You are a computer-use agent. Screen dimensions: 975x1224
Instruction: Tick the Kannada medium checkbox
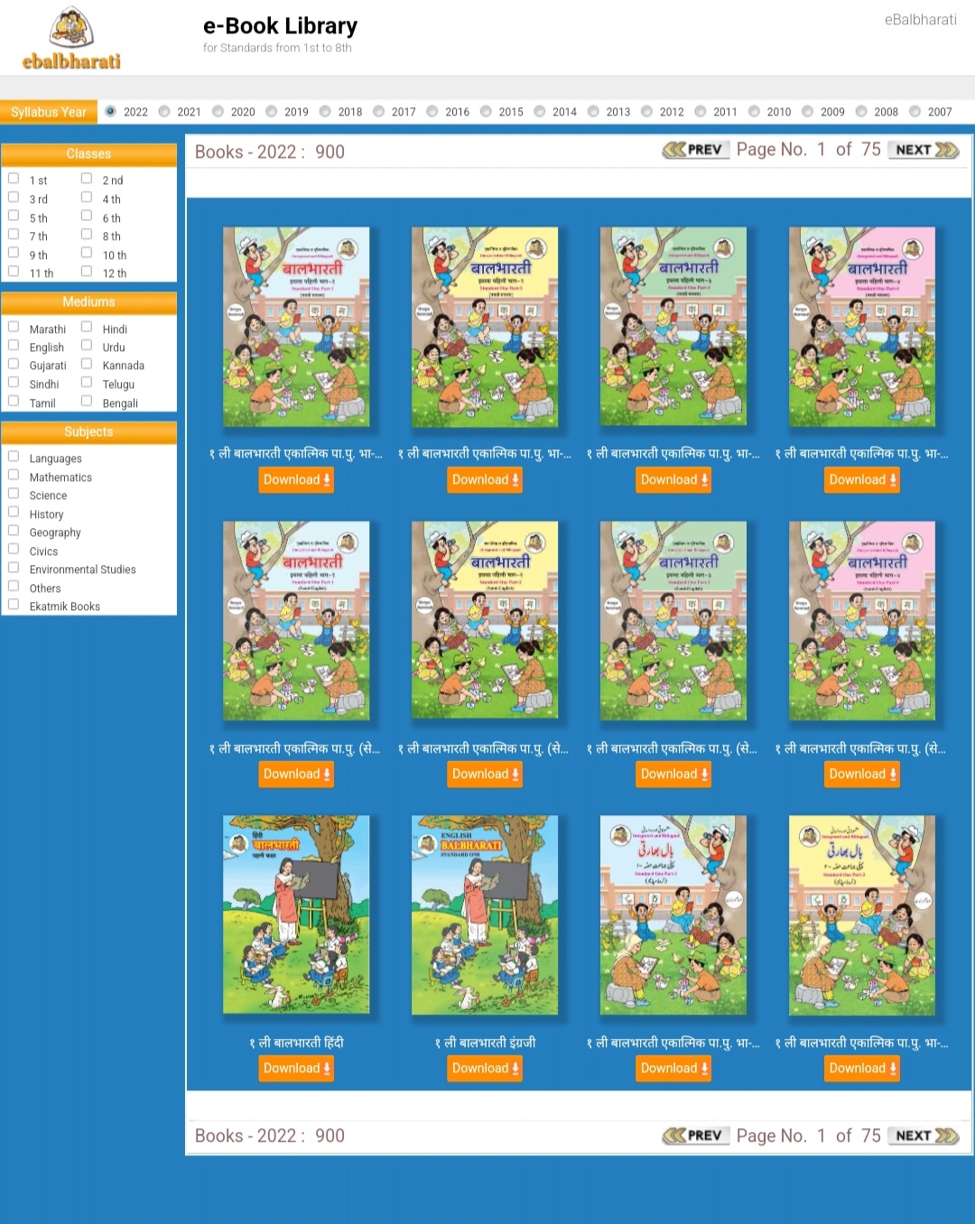point(87,364)
